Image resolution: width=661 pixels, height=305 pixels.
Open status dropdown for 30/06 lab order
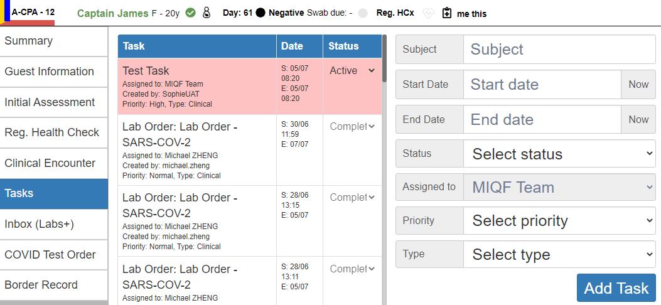(x=352, y=126)
